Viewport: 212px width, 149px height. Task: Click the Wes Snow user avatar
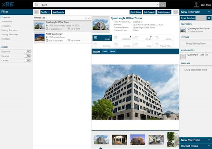coord(196,5)
